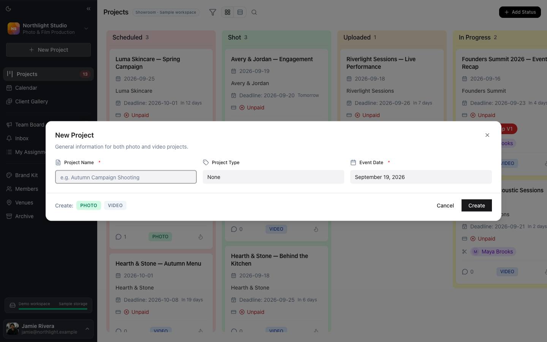
Task: Click the sample storage progress bar
Action: pos(53,309)
